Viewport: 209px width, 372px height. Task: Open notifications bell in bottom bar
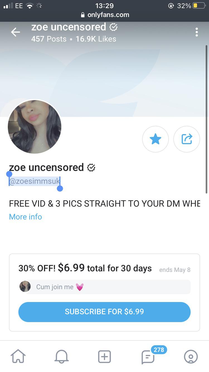point(61,356)
